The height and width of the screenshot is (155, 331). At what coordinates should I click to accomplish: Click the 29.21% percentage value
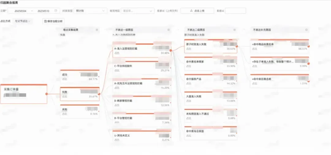point(165,71)
